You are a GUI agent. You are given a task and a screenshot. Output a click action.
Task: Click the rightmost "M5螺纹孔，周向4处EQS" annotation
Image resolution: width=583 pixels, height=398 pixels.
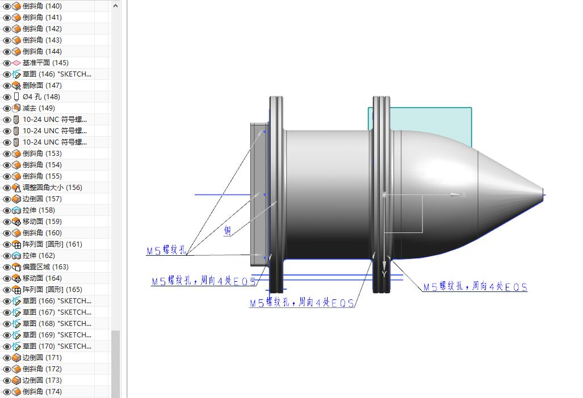point(475,286)
